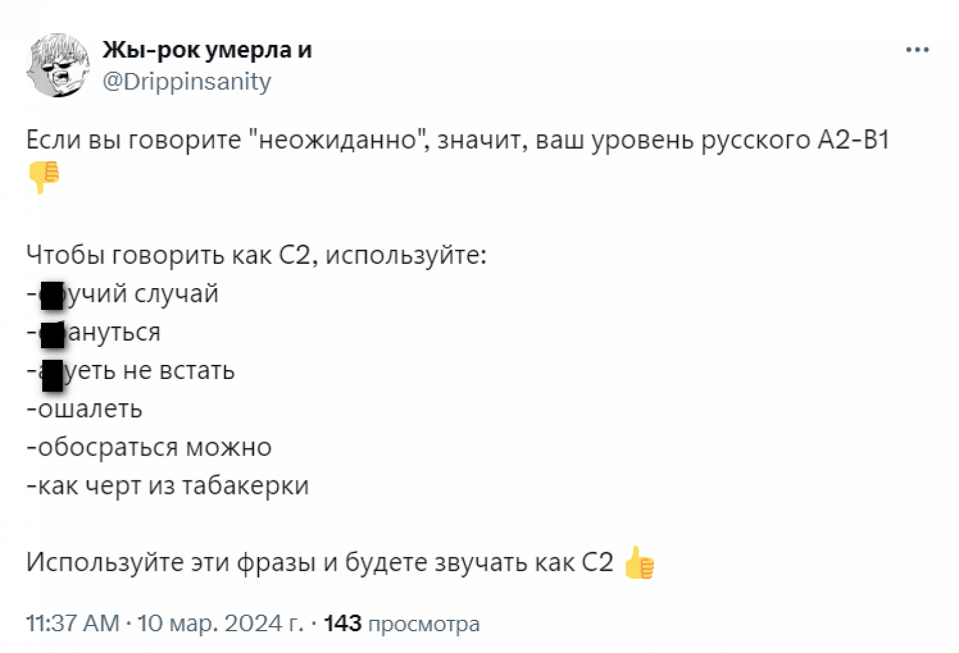959x653 pixels.
Task: Open the "143 просмотра" view count
Action: coord(402,623)
